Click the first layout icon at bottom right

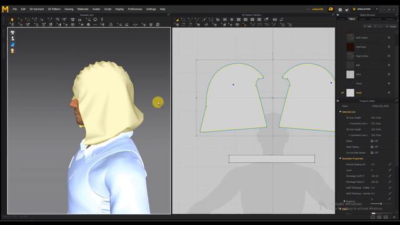(x=372, y=217)
